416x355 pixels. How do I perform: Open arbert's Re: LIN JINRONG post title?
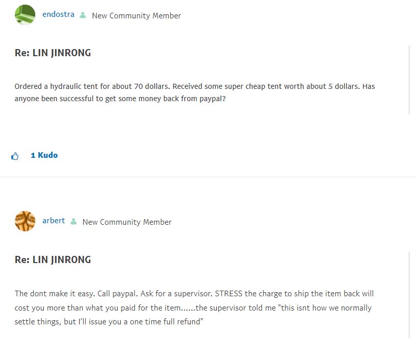click(53, 259)
